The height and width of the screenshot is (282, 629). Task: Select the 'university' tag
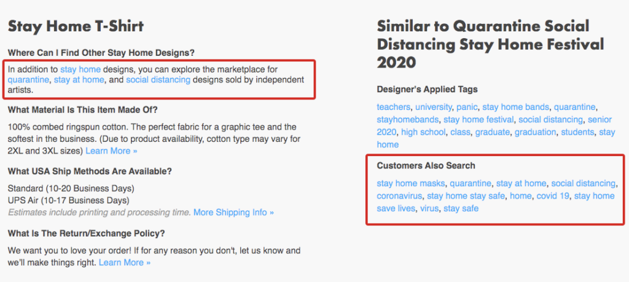point(433,107)
